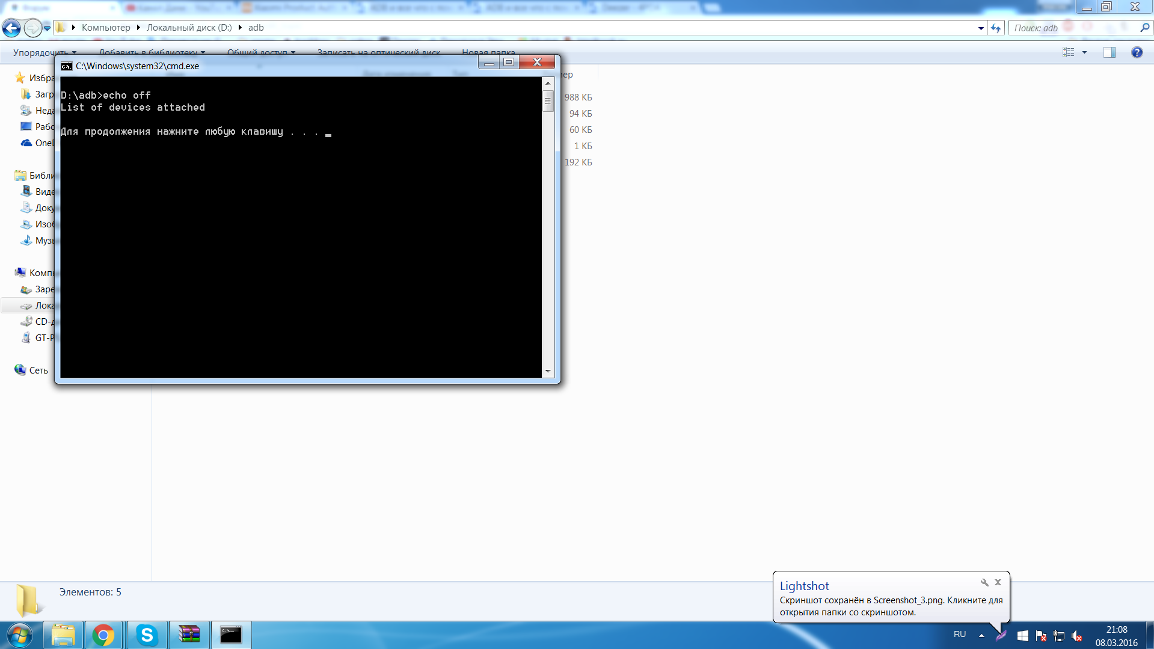Select the Библиотеки icon in sidebar
The height and width of the screenshot is (649, 1154).
click(20, 176)
